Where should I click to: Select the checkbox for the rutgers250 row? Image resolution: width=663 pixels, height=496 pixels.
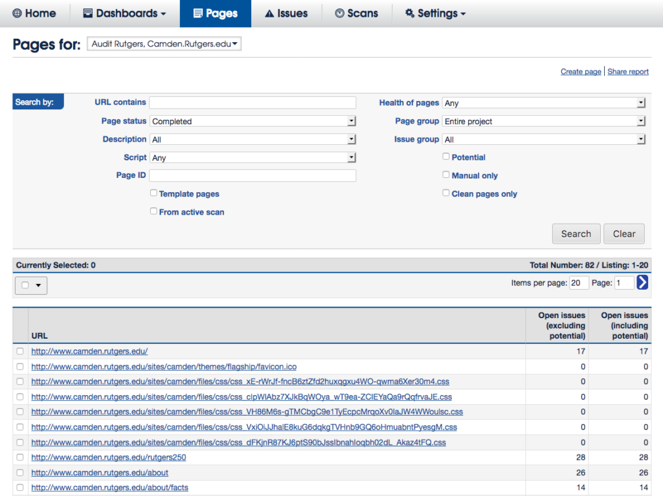[20, 458]
